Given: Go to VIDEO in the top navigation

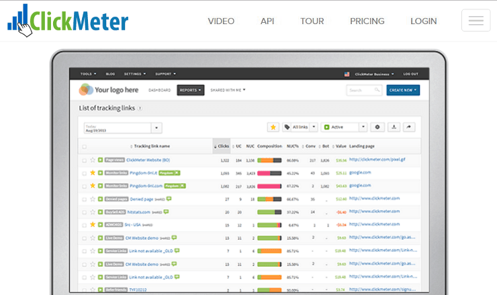Looking at the screenshot, I should point(221,21).
